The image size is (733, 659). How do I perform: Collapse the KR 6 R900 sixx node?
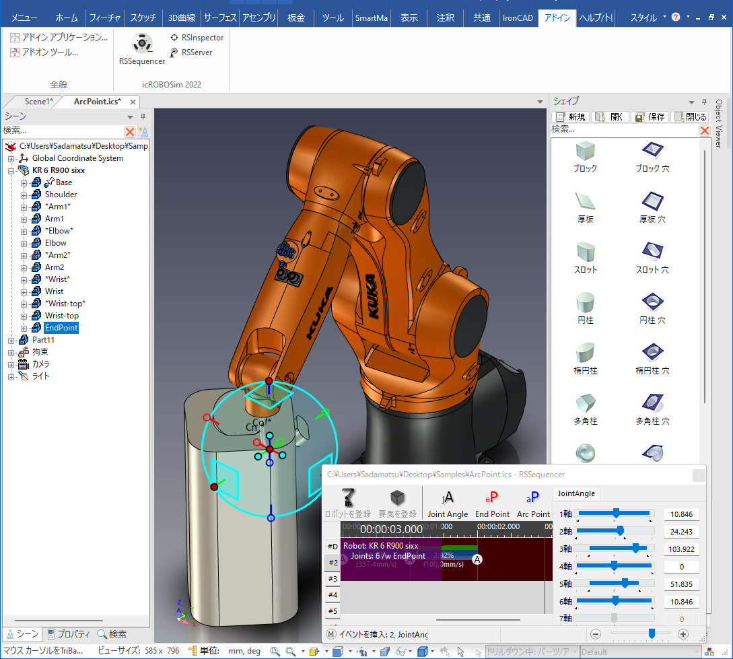tap(11, 171)
